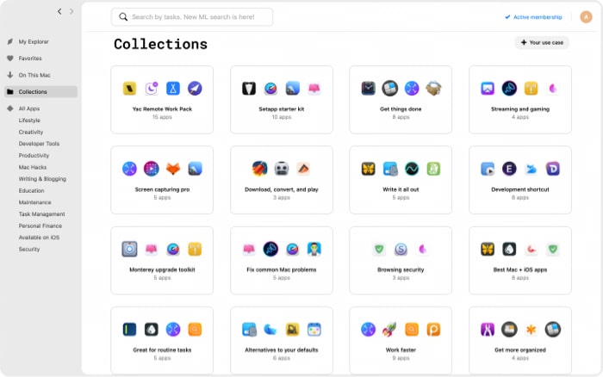Click the doctor icon in Fix common Mac problems
The image size is (603, 377).
pos(314,249)
